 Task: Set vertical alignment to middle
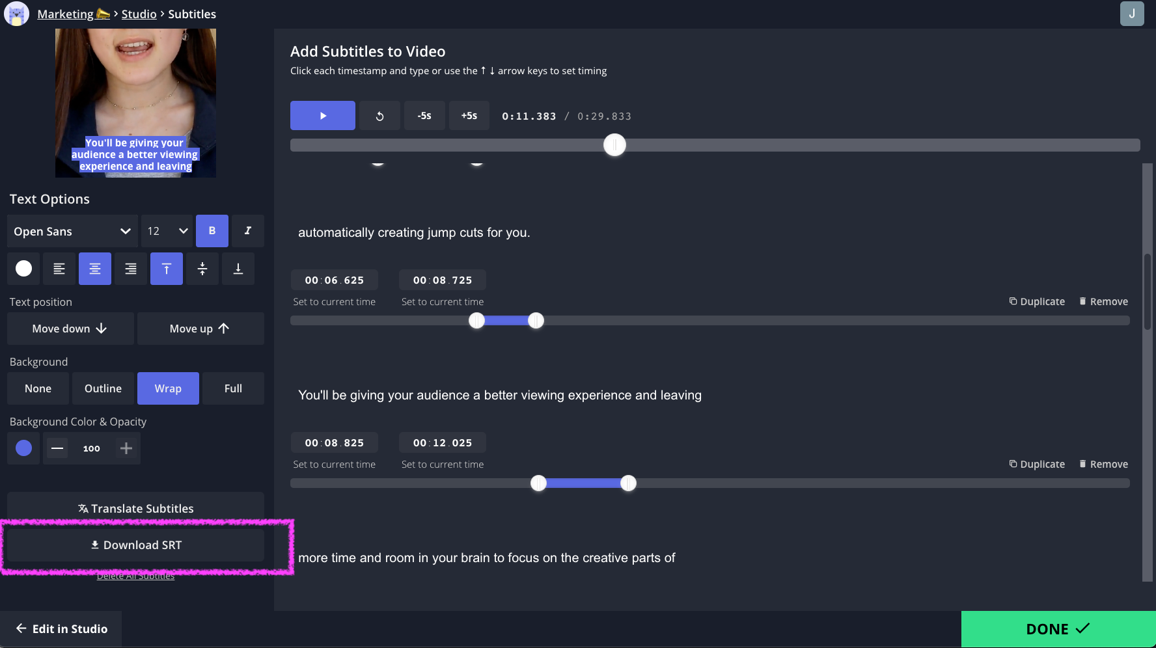(202, 269)
